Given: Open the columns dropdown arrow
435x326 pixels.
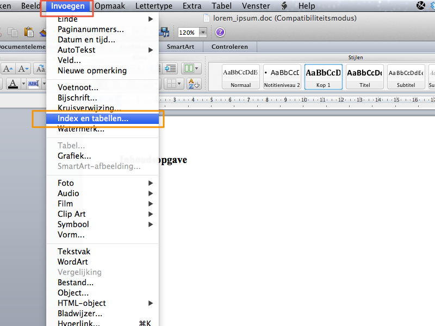Looking at the screenshot, I should coord(197,68).
